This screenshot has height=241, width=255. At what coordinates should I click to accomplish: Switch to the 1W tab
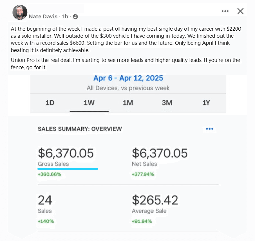coord(89,103)
